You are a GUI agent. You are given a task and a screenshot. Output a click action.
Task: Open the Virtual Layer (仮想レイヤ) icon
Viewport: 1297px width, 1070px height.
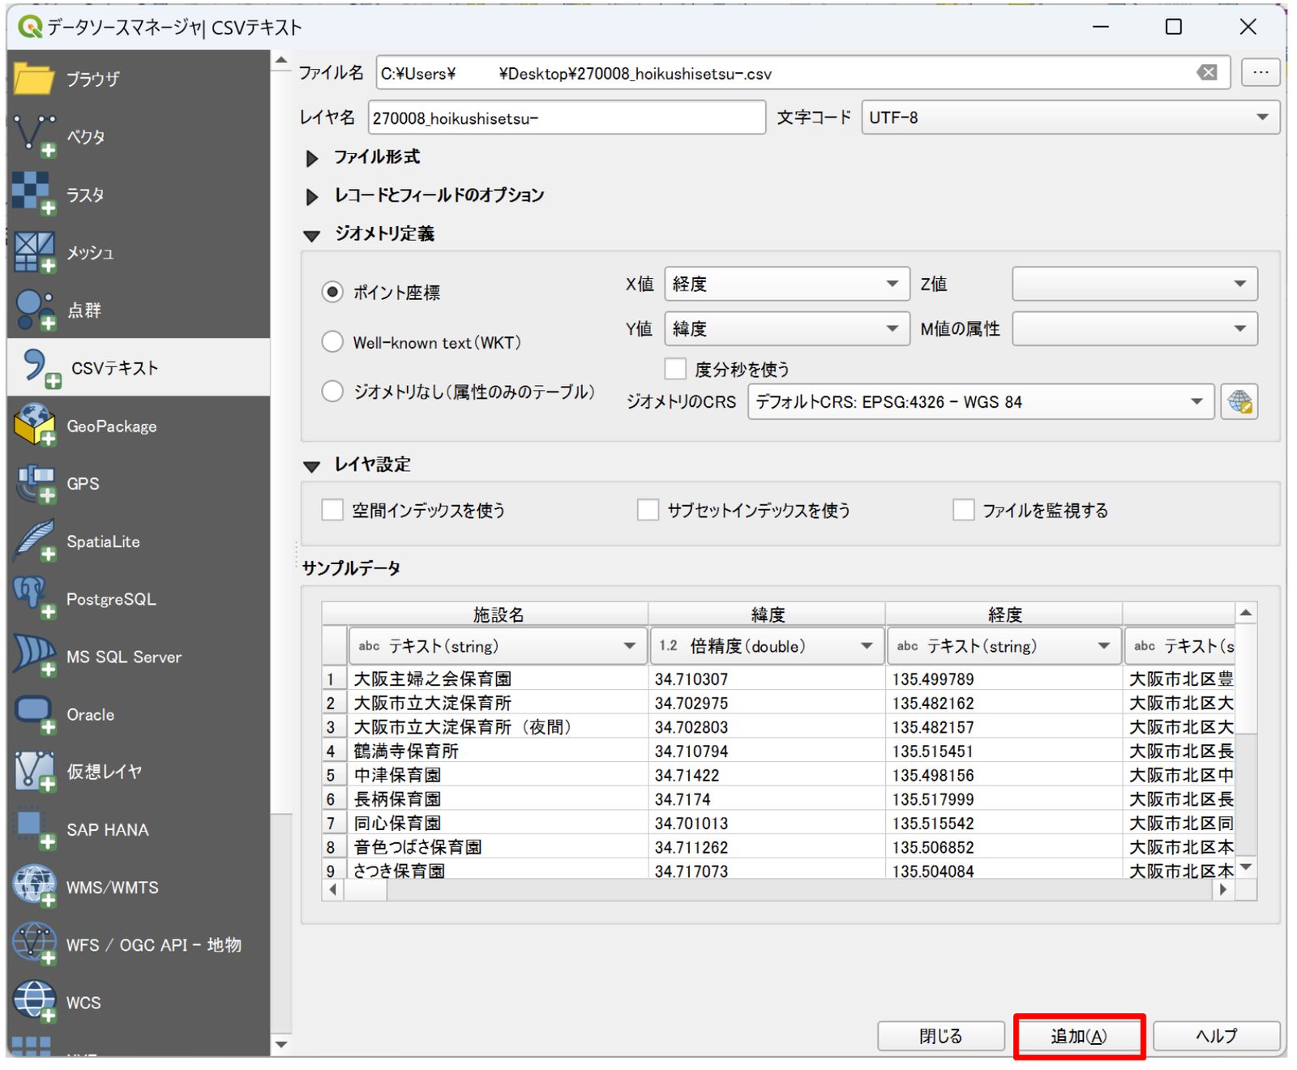point(34,772)
